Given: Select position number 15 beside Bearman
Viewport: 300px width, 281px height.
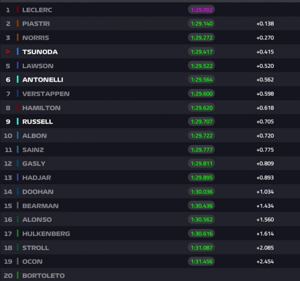Looking at the screenshot, I should tap(8, 206).
